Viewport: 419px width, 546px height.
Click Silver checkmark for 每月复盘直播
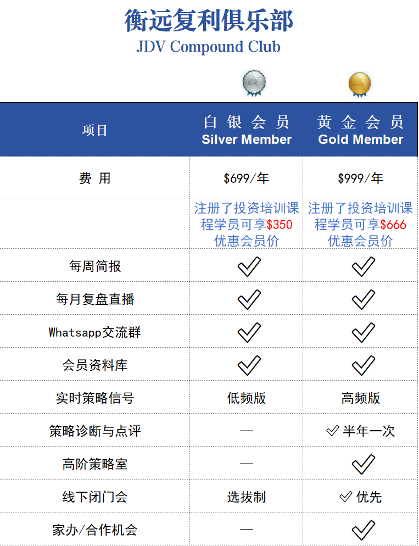click(249, 299)
